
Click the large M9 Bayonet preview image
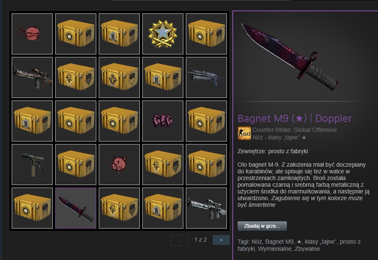290,56
